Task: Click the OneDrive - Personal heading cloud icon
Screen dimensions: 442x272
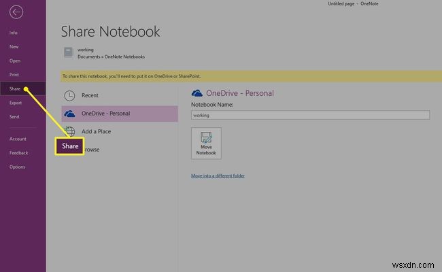Action: [x=197, y=93]
